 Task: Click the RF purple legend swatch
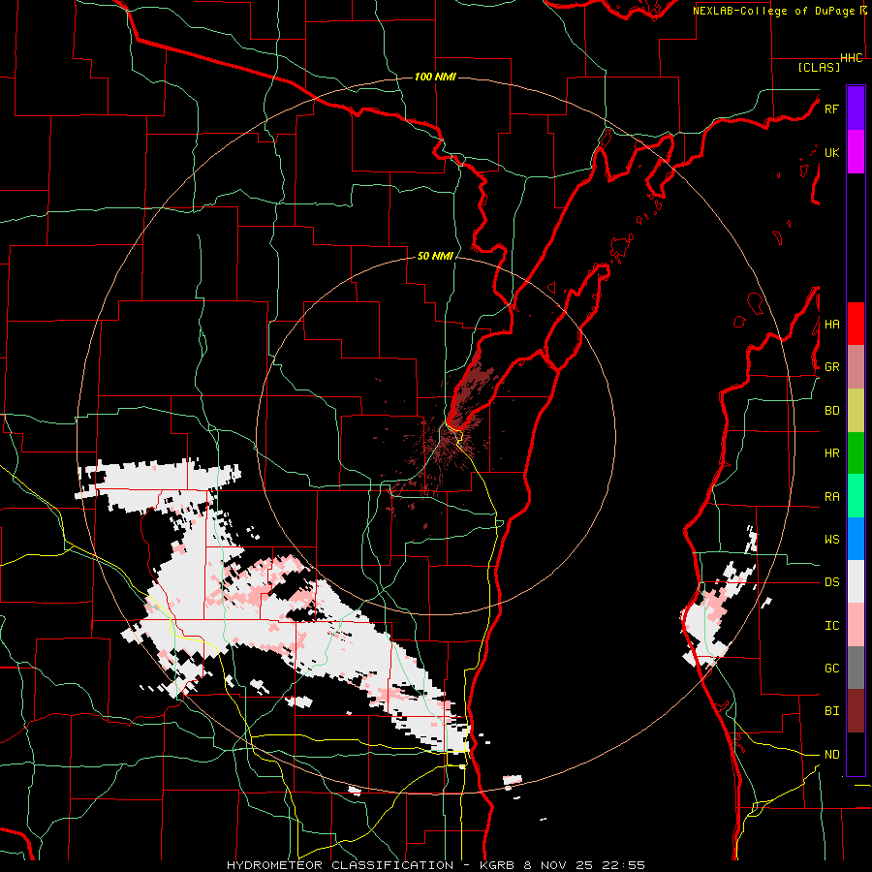856,109
